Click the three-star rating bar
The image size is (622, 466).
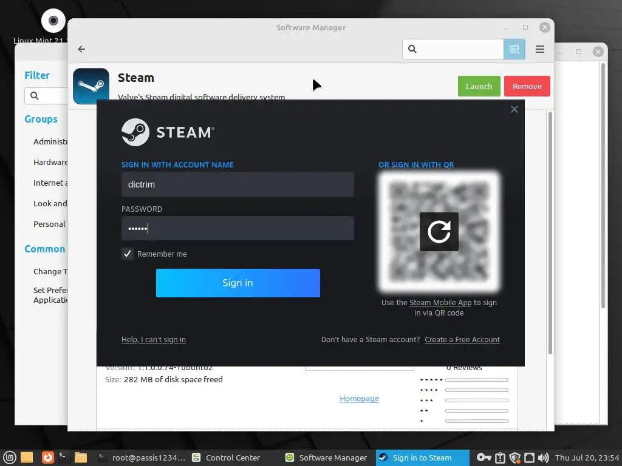(x=476, y=400)
